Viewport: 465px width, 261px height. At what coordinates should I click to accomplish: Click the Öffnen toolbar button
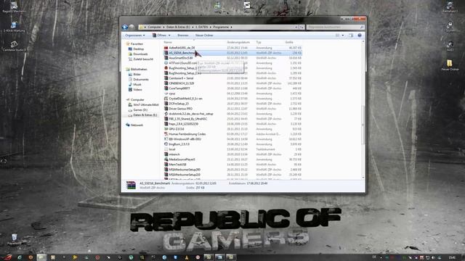click(x=160, y=36)
